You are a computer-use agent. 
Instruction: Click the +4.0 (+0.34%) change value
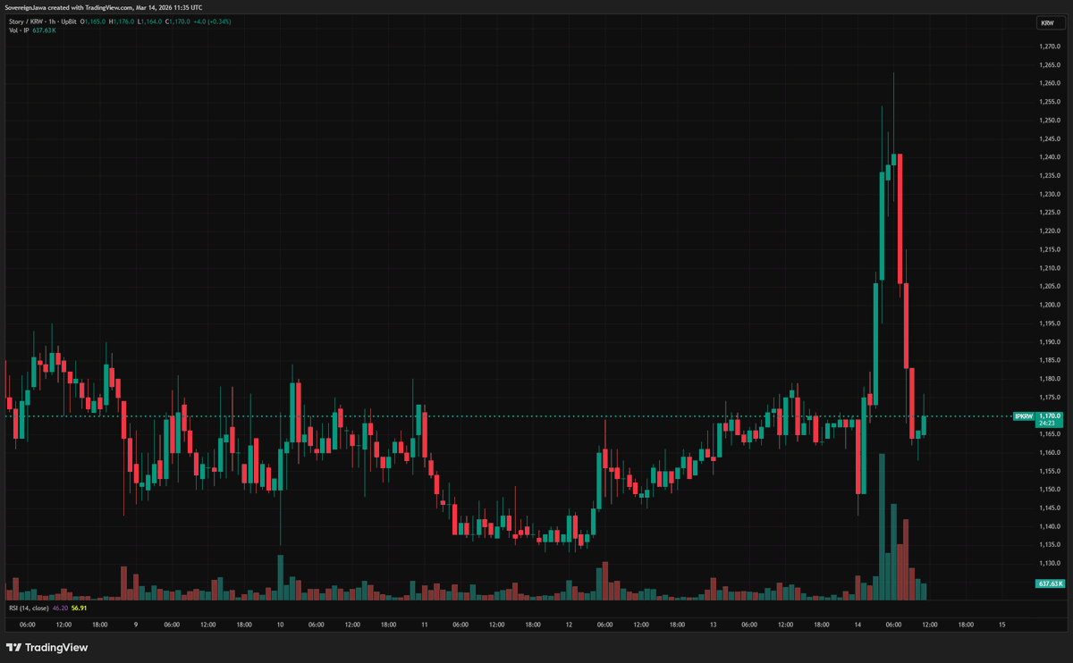(x=213, y=21)
